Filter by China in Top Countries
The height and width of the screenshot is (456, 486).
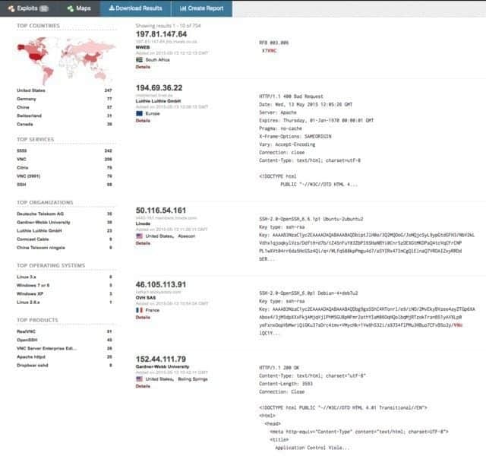tap(23, 107)
